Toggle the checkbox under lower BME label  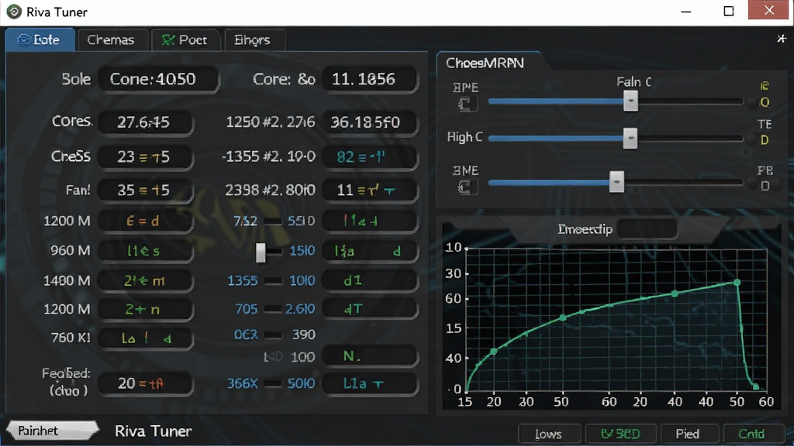pos(466,187)
